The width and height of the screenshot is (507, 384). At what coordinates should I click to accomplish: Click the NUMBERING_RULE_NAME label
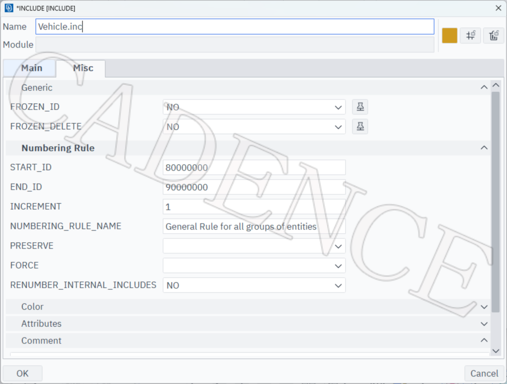coord(66,226)
